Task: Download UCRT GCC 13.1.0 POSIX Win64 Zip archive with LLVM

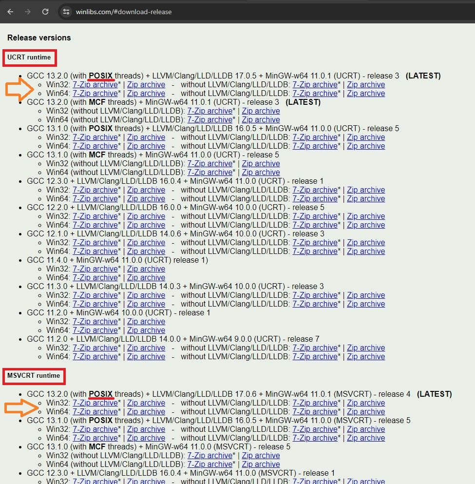Action: (x=146, y=146)
